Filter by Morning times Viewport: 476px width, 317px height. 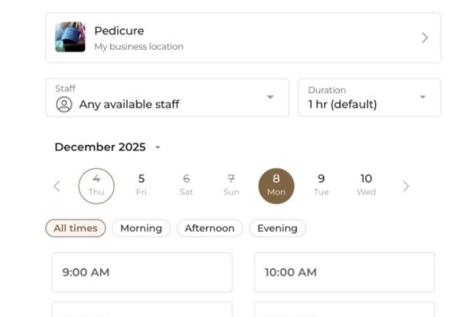pos(141,228)
